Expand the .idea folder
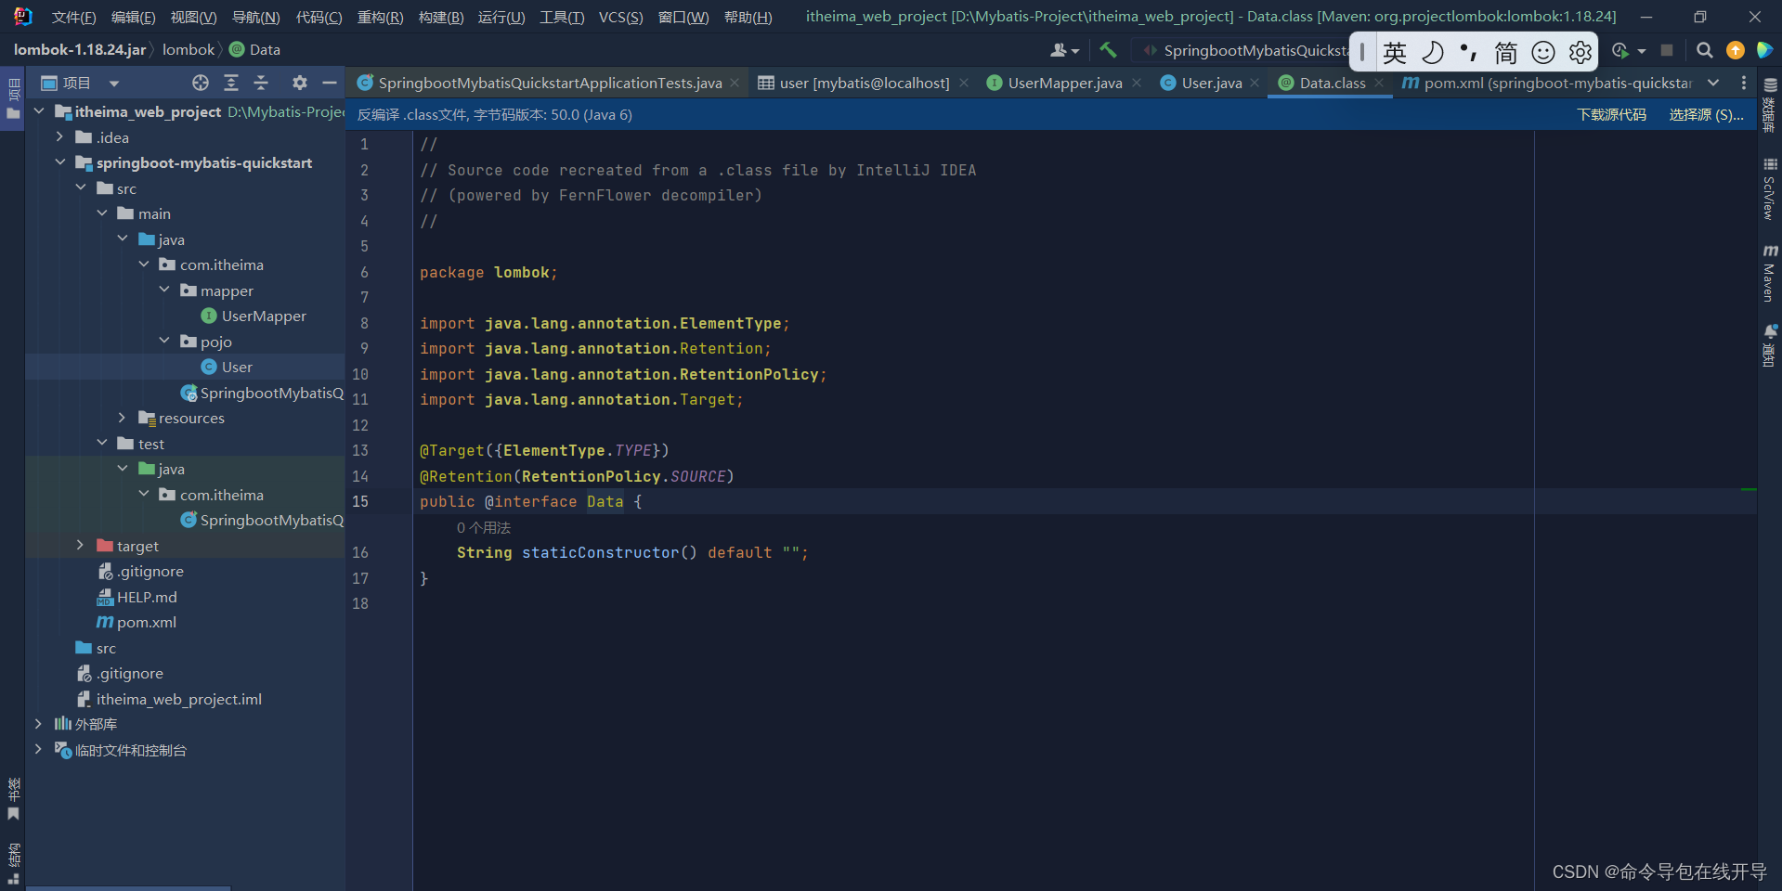Viewport: 1782px width, 891px height. (60, 137)
